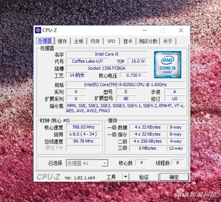Click the bus speed 99.78 MHz
The width and height of the screenshot is (221, 202).
[83, 141]
